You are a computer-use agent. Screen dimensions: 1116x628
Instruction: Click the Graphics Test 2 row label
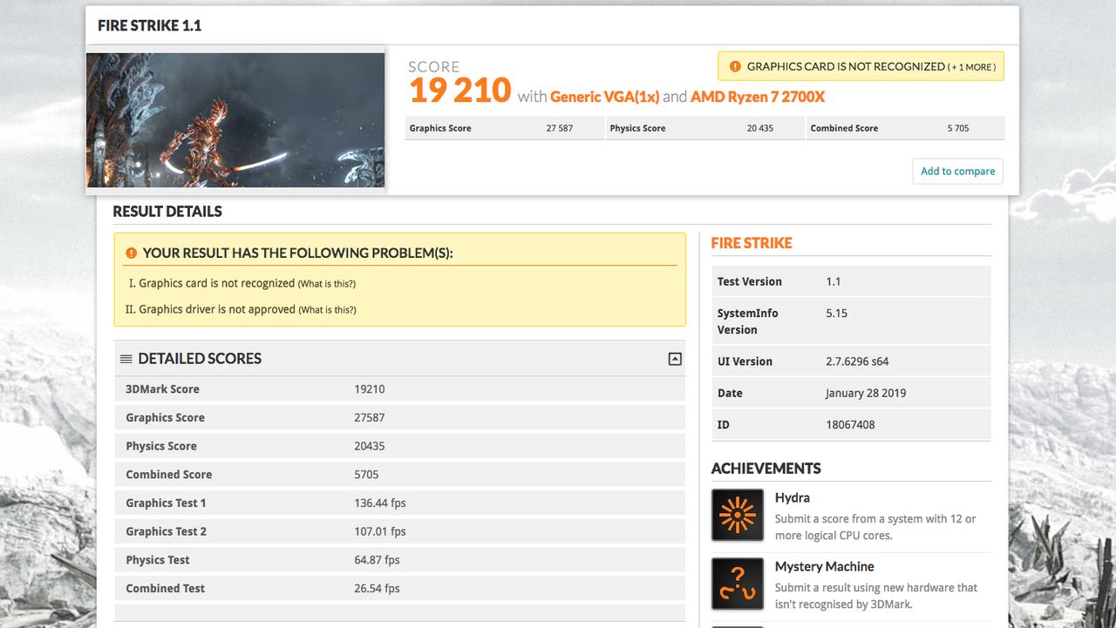tap(166, 531)
